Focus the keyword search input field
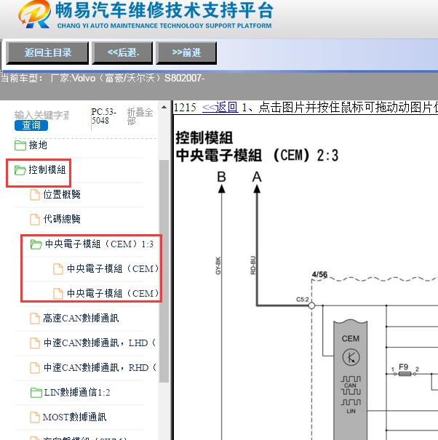This screenshot has width=438, height=440. click(41, 115)
